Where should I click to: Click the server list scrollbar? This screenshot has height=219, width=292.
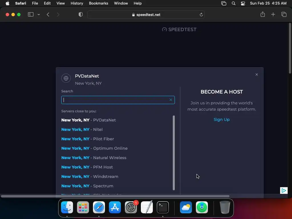[174, 153]
